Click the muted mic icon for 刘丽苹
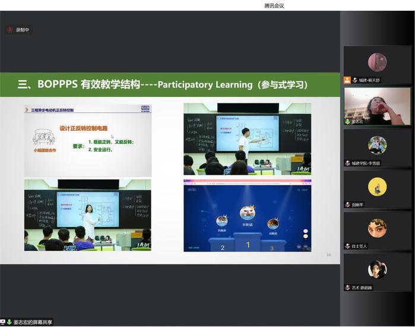 point(348,205)
